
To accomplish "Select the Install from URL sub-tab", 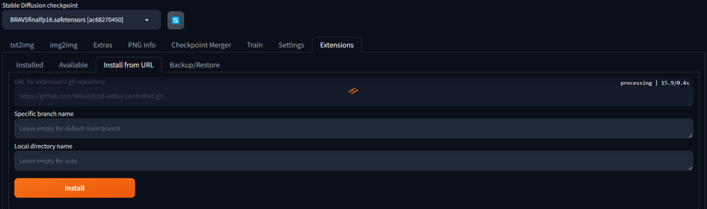I will tap(129, 65).
